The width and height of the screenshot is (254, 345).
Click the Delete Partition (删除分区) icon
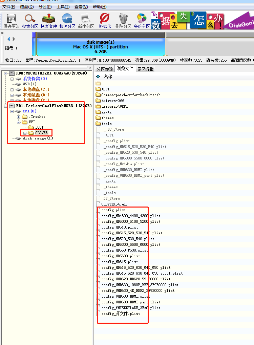pos(123,21)
